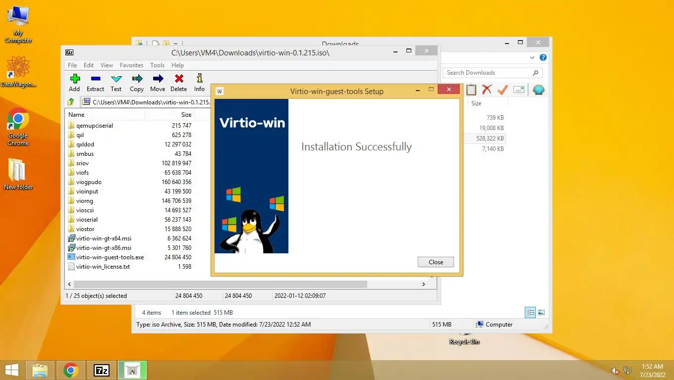Image resolution: width=674 pixels, height=380 pixels.
Task: Select the installer setup icon in taskbar
Action: point(132,370)
